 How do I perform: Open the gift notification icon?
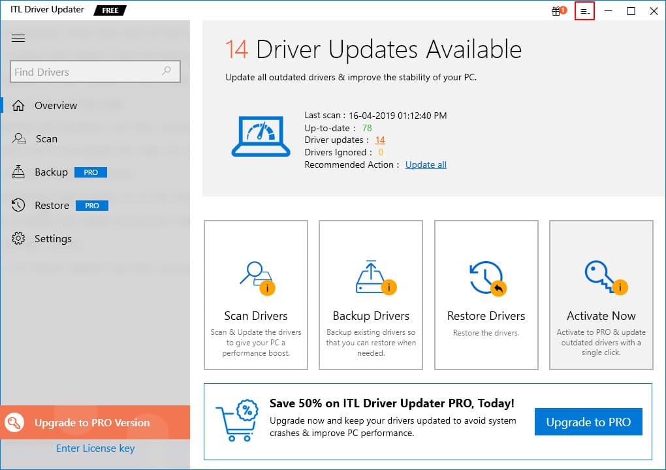click(x=558, y=10)
